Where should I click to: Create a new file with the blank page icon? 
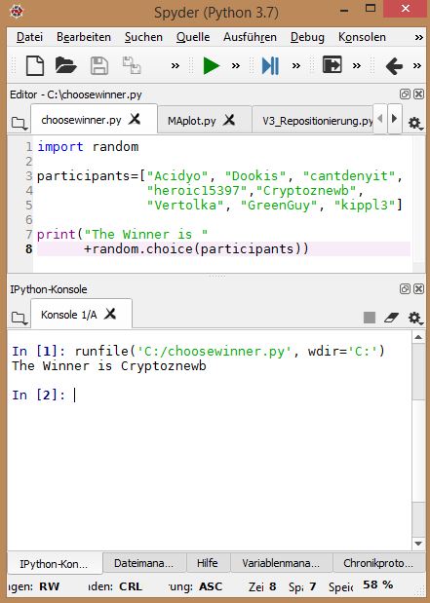point(35,65)
